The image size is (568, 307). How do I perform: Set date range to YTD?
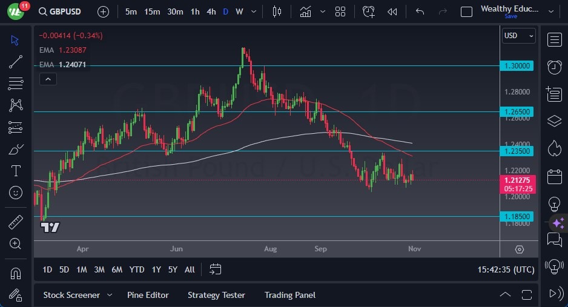coord(137,269)
